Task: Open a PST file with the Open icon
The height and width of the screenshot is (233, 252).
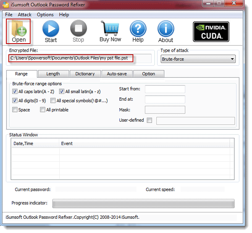Action: [x=18, y=31]
